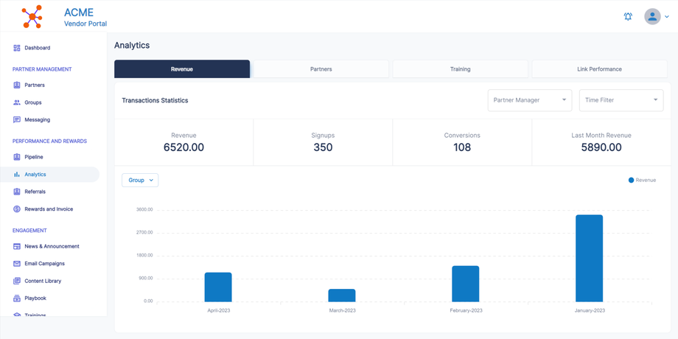This screenshot has width=678, height=339.
Task: Click the January-2023 axis label
Action: [590, 310]
